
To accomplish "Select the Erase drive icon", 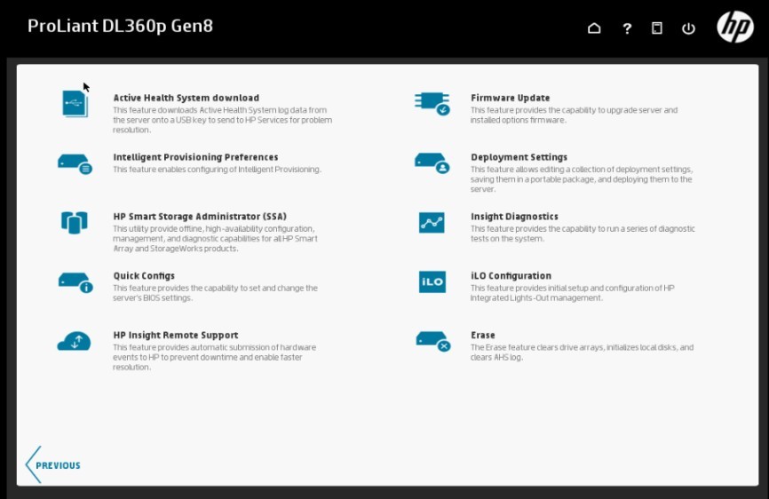I will pyautogui.click(x=432, y=341).
